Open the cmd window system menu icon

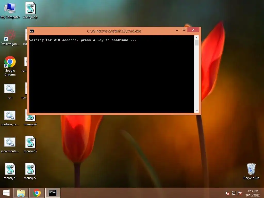(x=32, y=31)
